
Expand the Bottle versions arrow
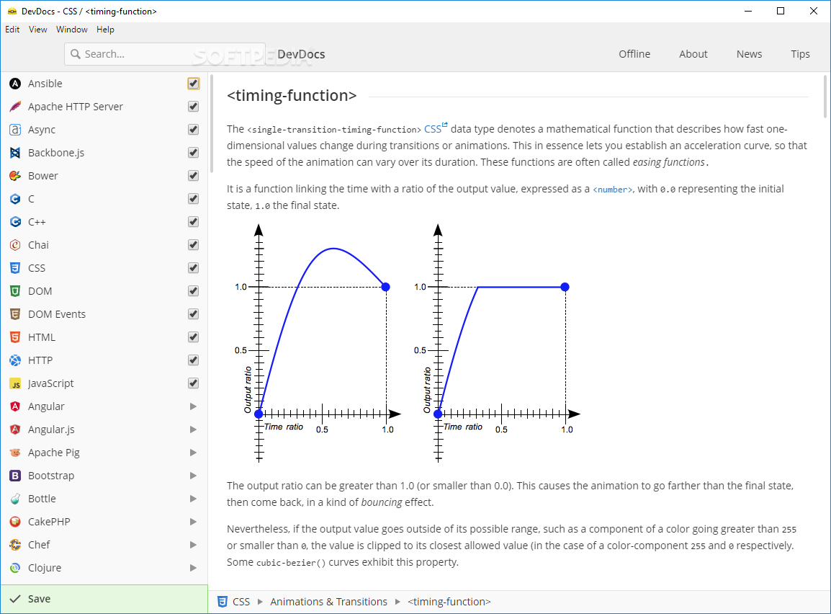coord(194,499)
